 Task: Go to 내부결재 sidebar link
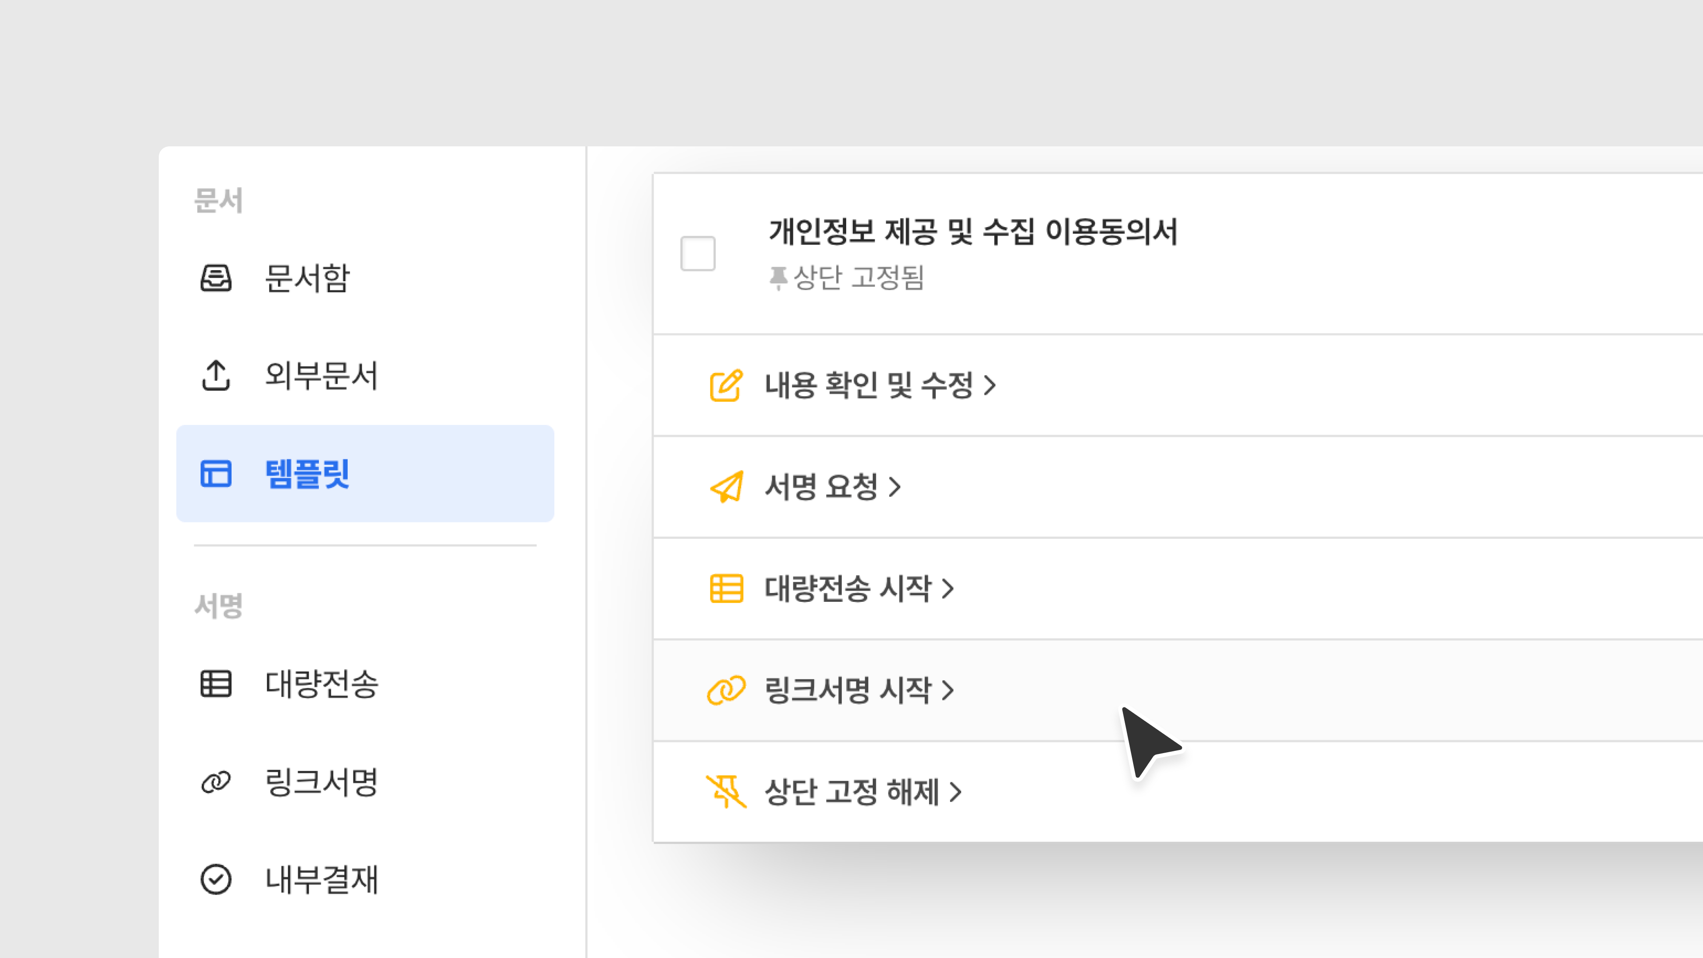coord(321,879)
